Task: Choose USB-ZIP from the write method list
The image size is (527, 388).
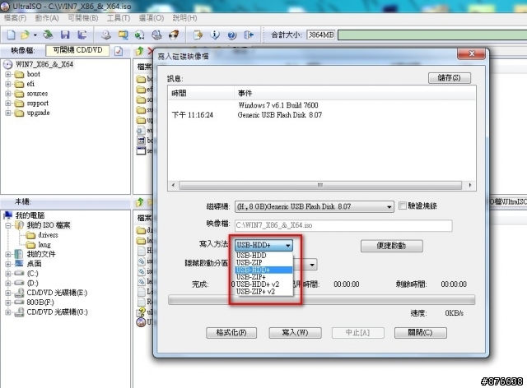Action: tap(263, 262)
